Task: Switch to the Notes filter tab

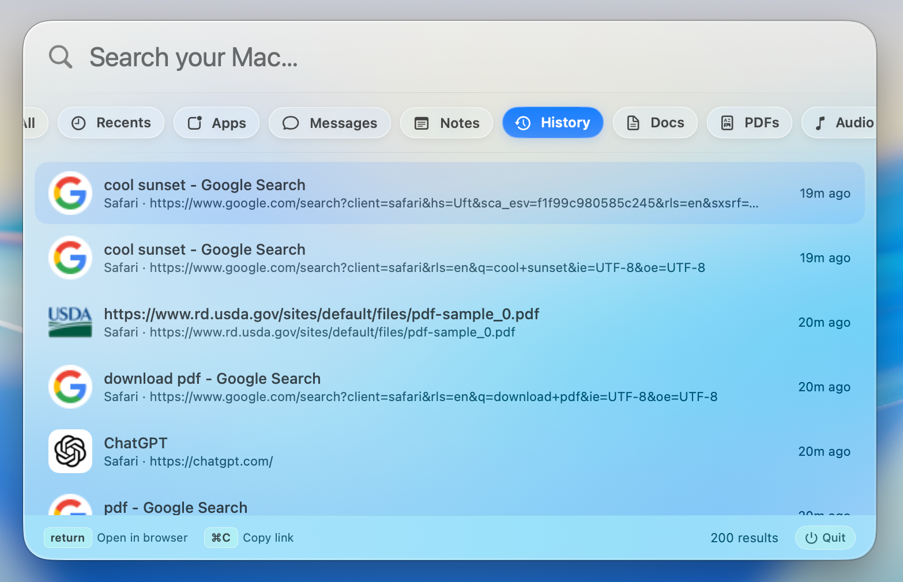Action: point(446,123)
